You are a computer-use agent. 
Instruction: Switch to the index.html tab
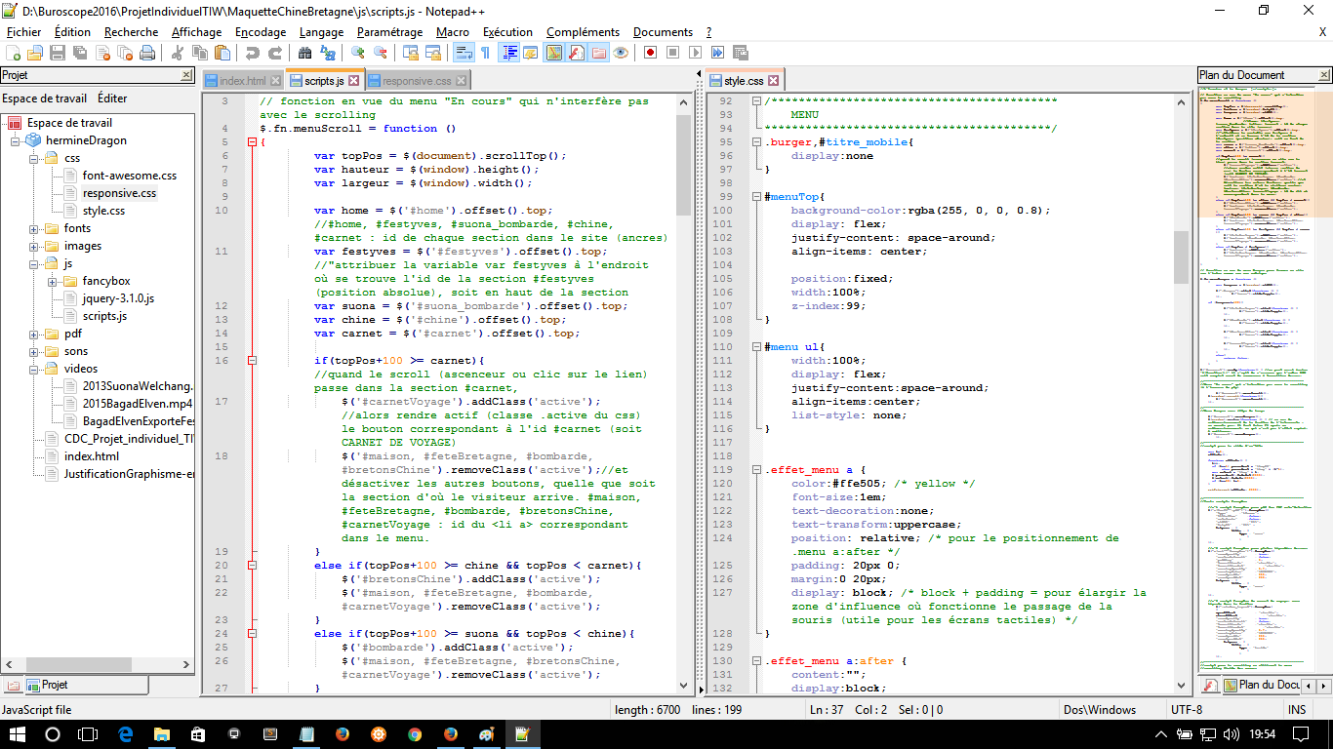pyautogui.click(x=242, y=81)
